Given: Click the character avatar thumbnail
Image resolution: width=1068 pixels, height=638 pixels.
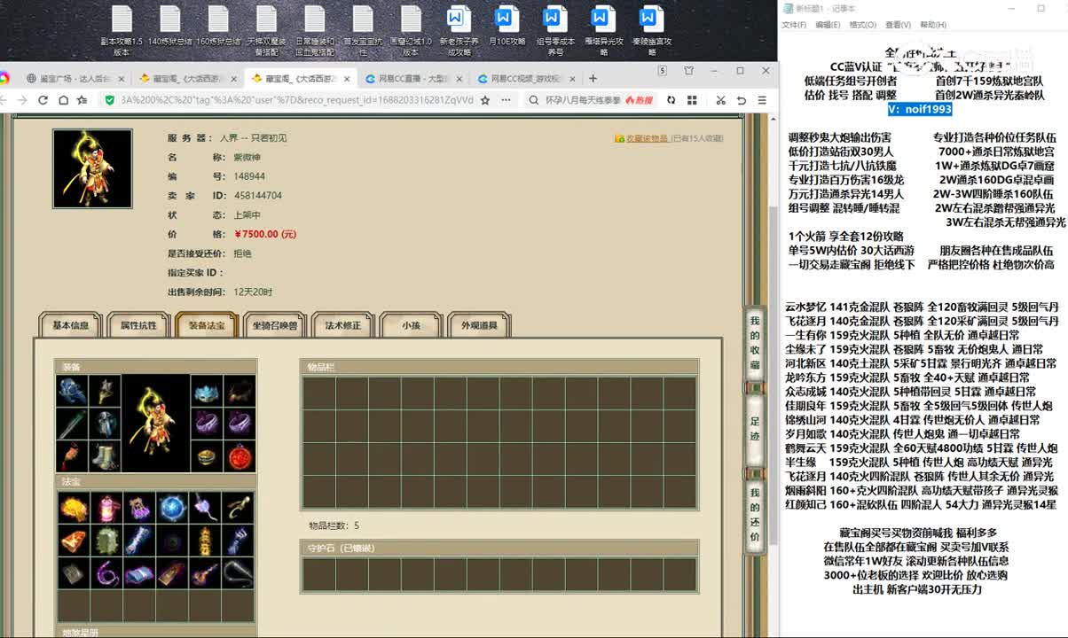Looking at the screenshot, I should pyautogui.click(x=92, y=168).
